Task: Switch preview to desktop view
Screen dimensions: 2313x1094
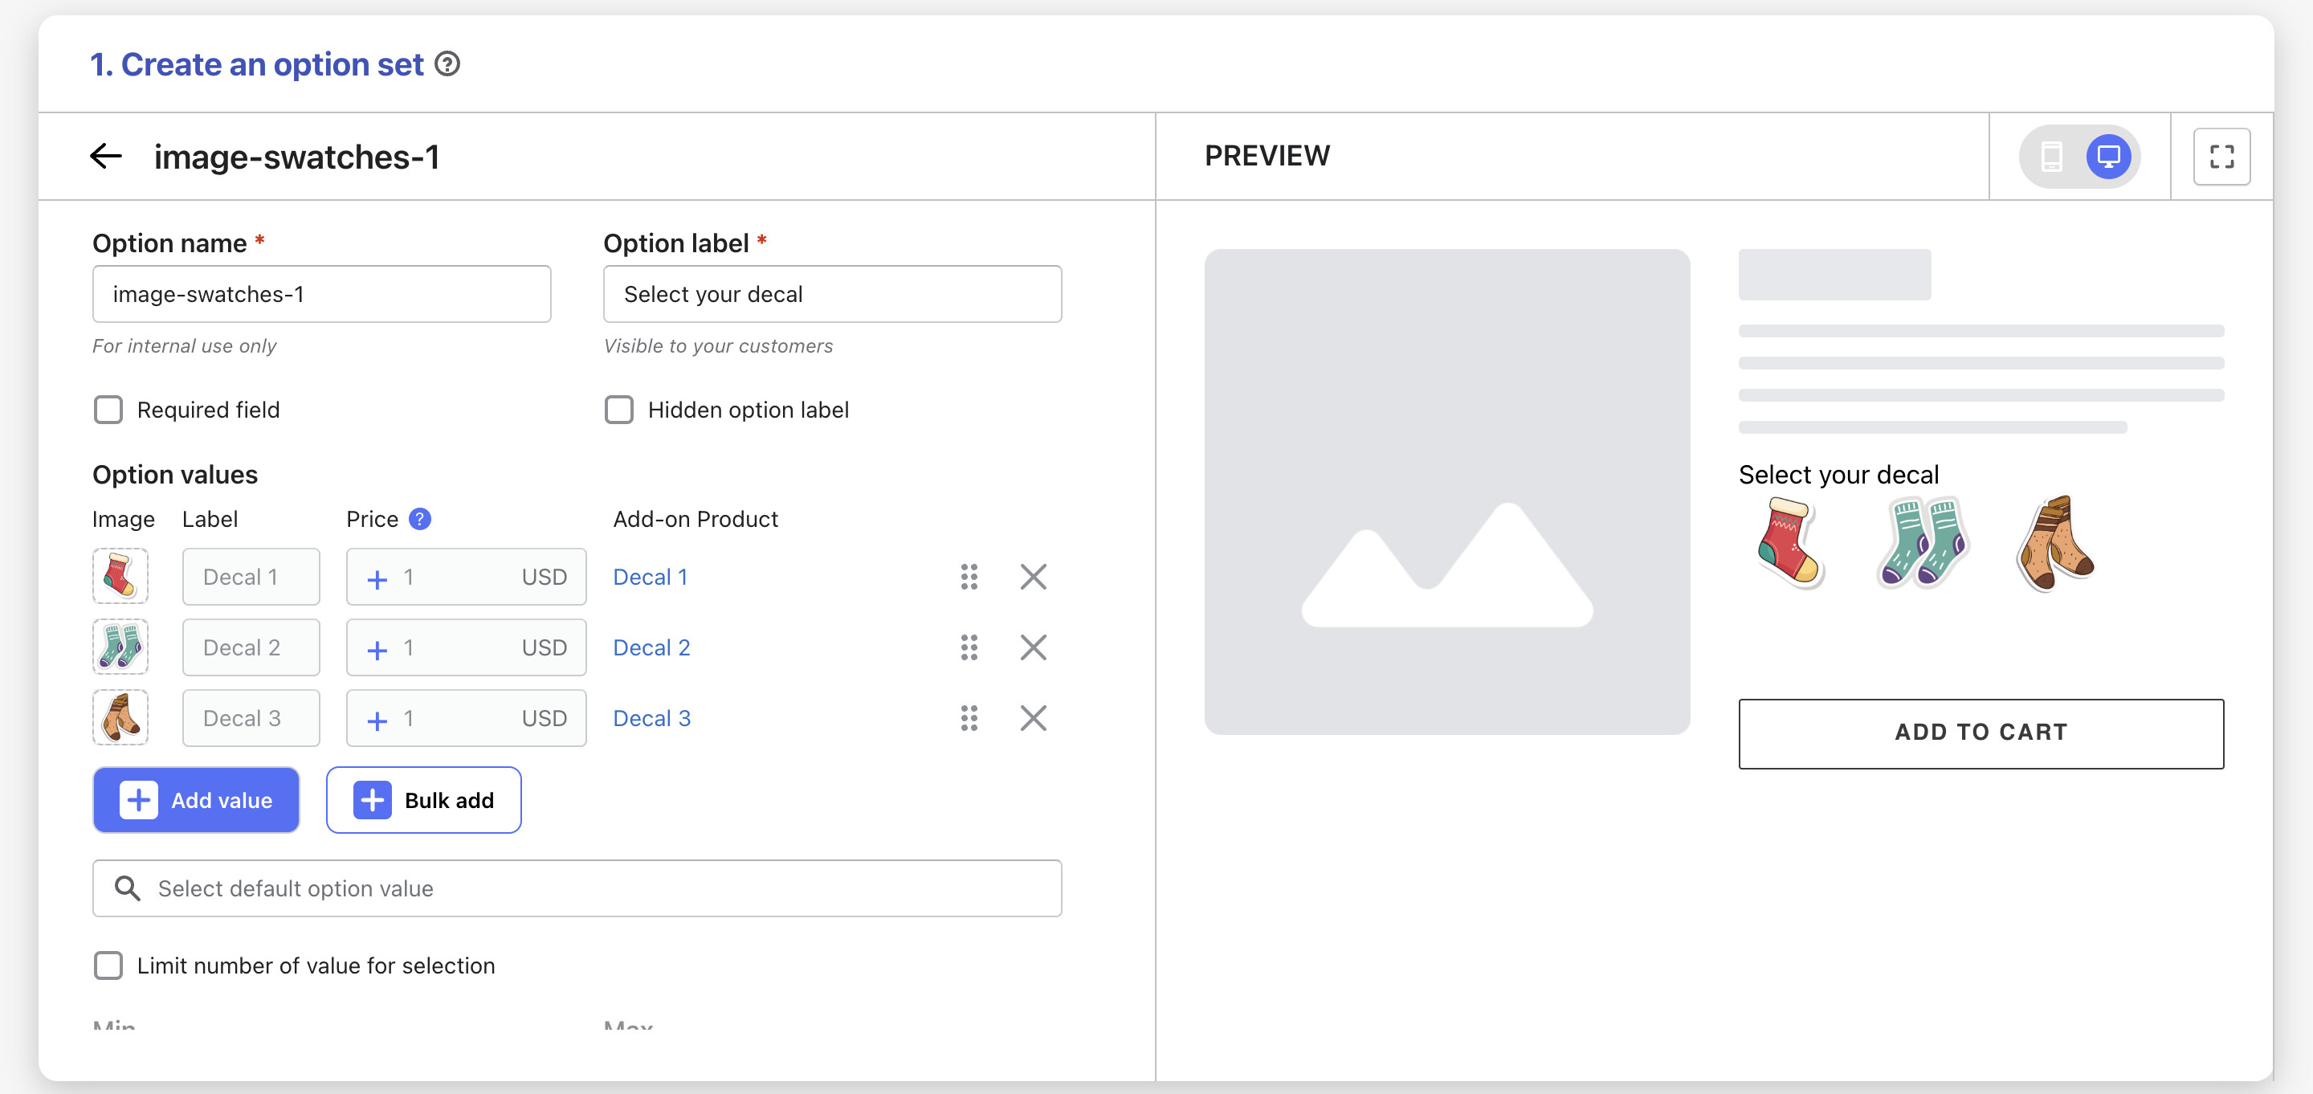Action: point(2107,157)
